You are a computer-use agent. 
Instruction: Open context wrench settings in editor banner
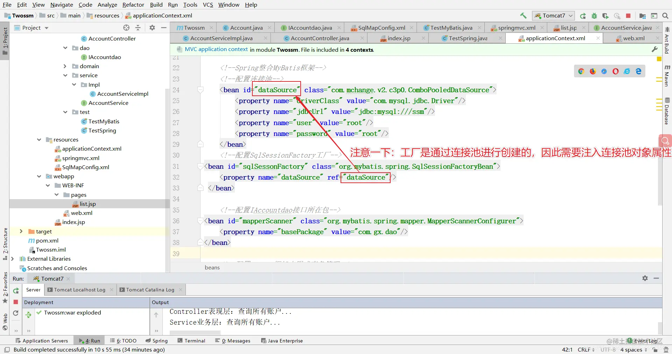654,50
